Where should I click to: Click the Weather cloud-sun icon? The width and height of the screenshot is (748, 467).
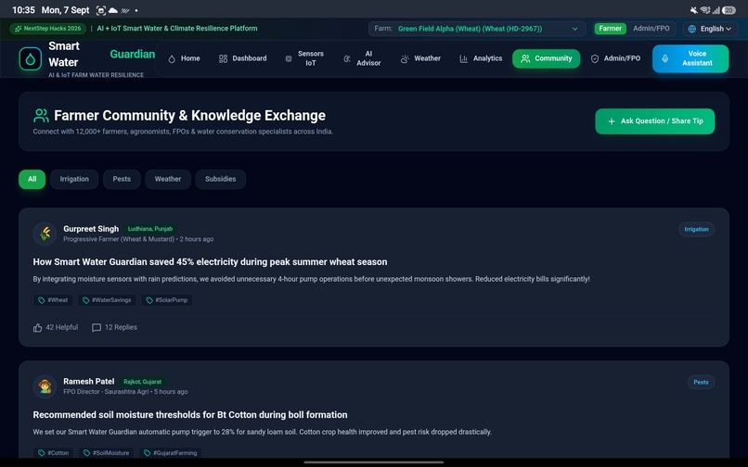click(405, 58)
